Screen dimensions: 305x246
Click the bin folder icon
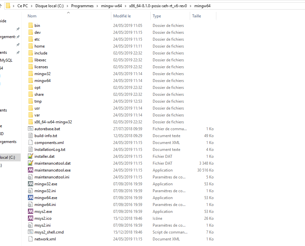(31, 26)
